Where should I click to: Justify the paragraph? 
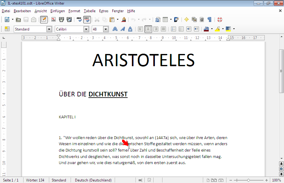(x=163, y=29)
